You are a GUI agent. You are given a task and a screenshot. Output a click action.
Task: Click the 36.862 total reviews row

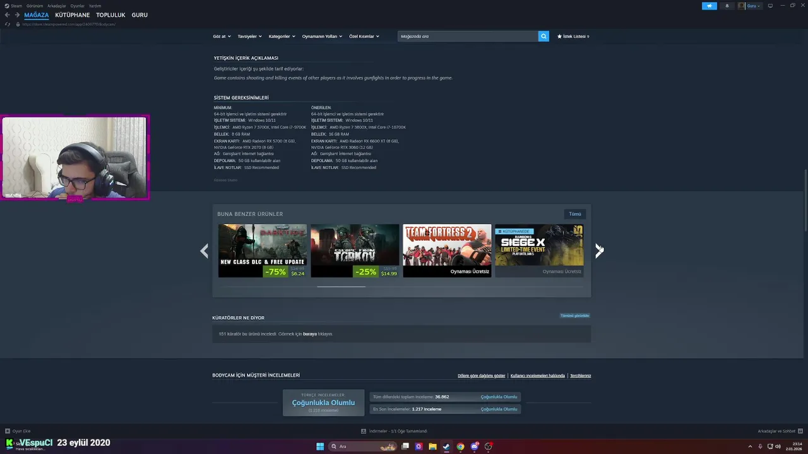click(x=445, y=397)
